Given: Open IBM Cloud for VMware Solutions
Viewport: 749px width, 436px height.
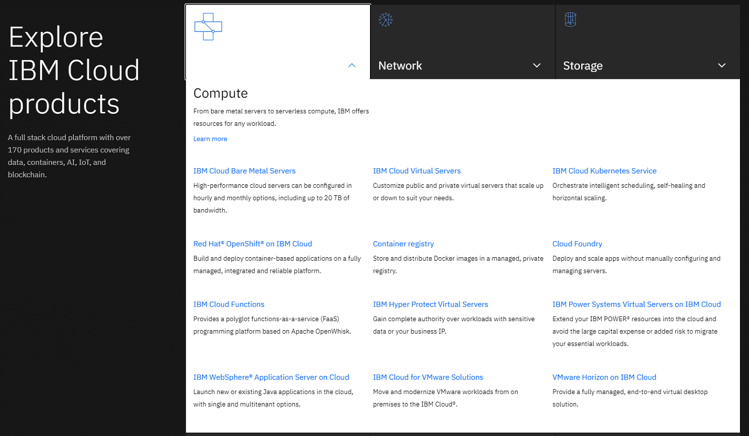Looking at the screenshot, I should (428, 377).
